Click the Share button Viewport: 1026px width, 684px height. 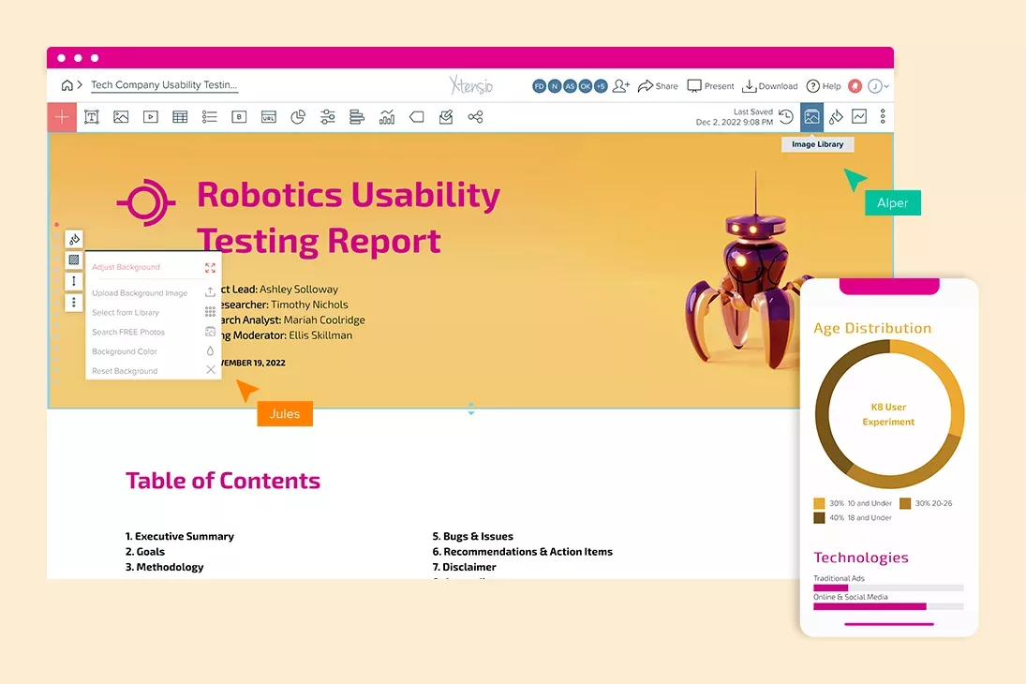(658, 85)
